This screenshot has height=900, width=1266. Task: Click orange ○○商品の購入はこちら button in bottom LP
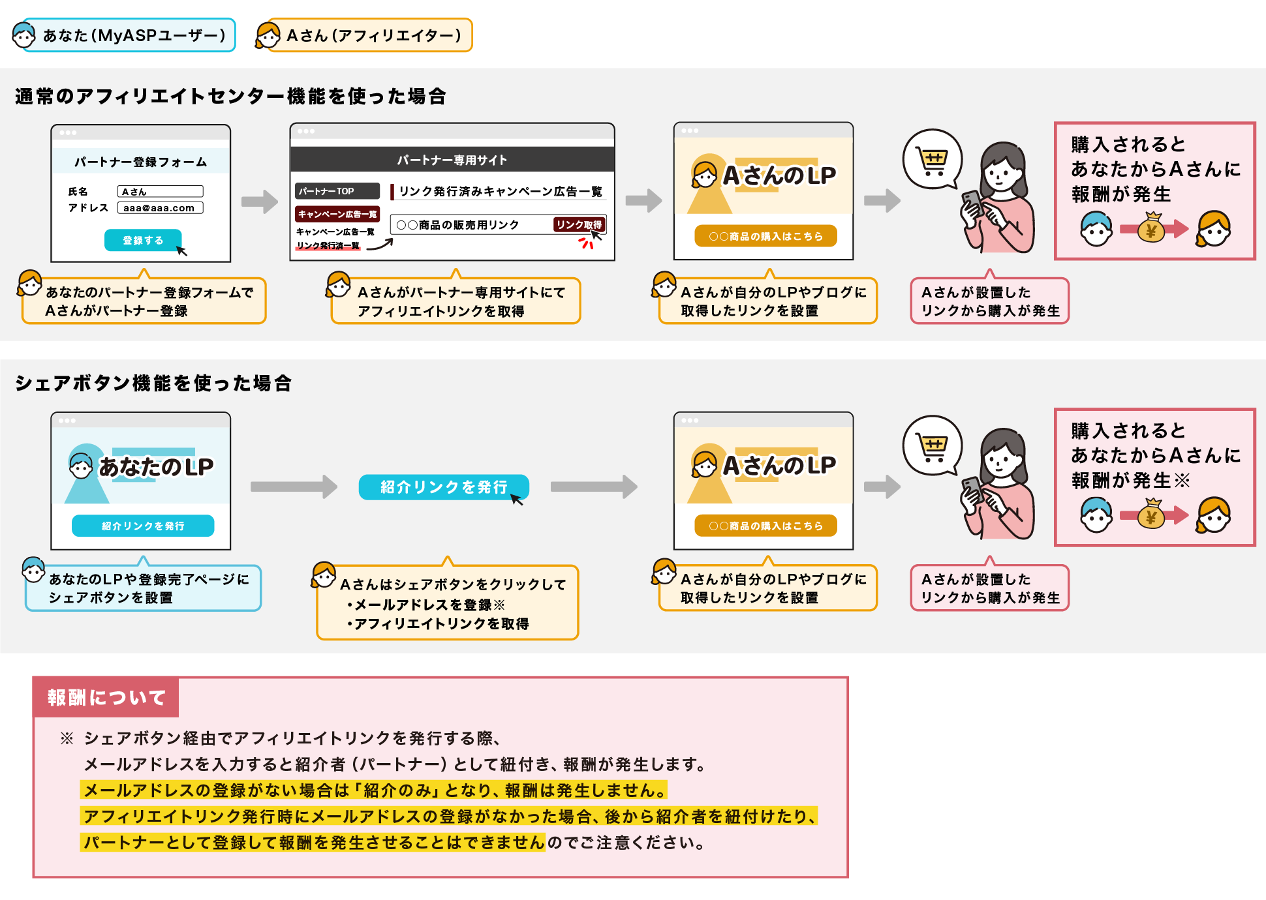[x=765, y=526]
